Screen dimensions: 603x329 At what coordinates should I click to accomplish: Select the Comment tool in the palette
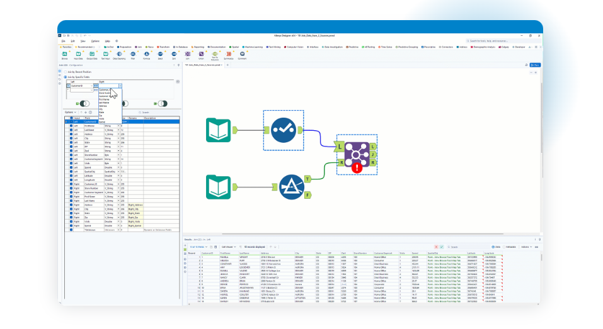[242, 55]
